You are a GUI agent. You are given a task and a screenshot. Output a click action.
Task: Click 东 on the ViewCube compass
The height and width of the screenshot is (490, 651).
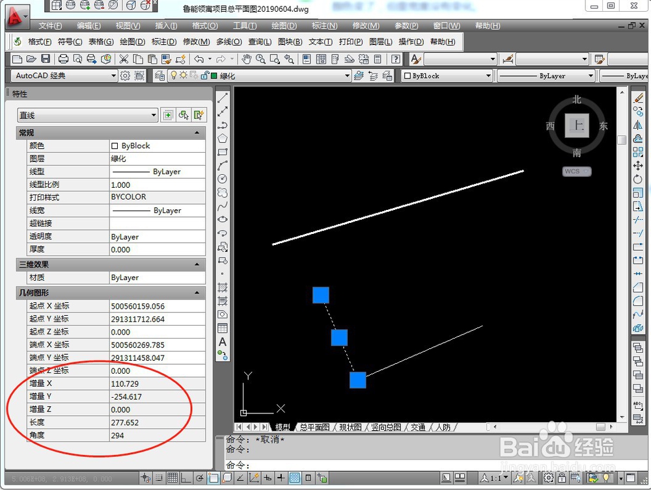coord(603,126)
